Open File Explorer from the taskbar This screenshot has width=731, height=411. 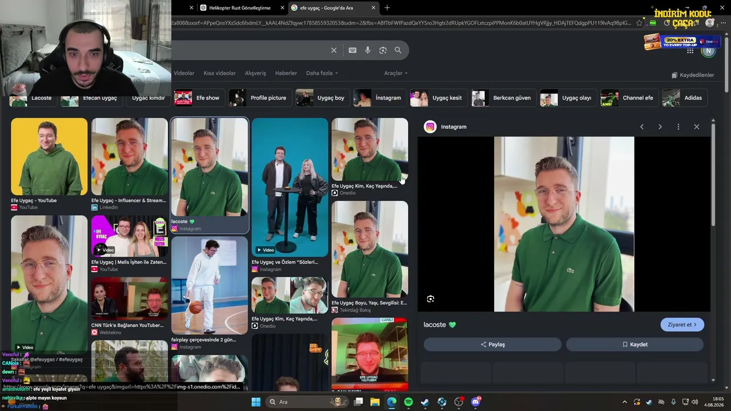[375, 402]
